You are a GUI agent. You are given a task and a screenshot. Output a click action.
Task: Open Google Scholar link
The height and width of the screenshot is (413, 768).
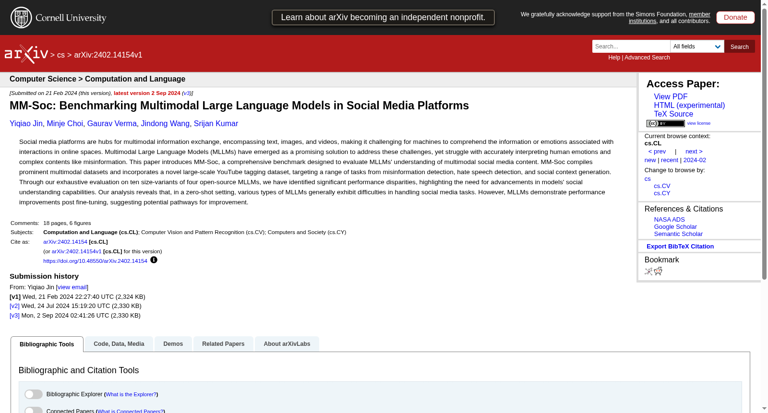click(675, 227)
